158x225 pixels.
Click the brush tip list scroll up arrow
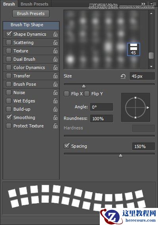[151, 13]
